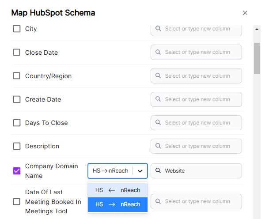Click the Create Date label
This screenshot has width=265, height=219.
(43, 99)
